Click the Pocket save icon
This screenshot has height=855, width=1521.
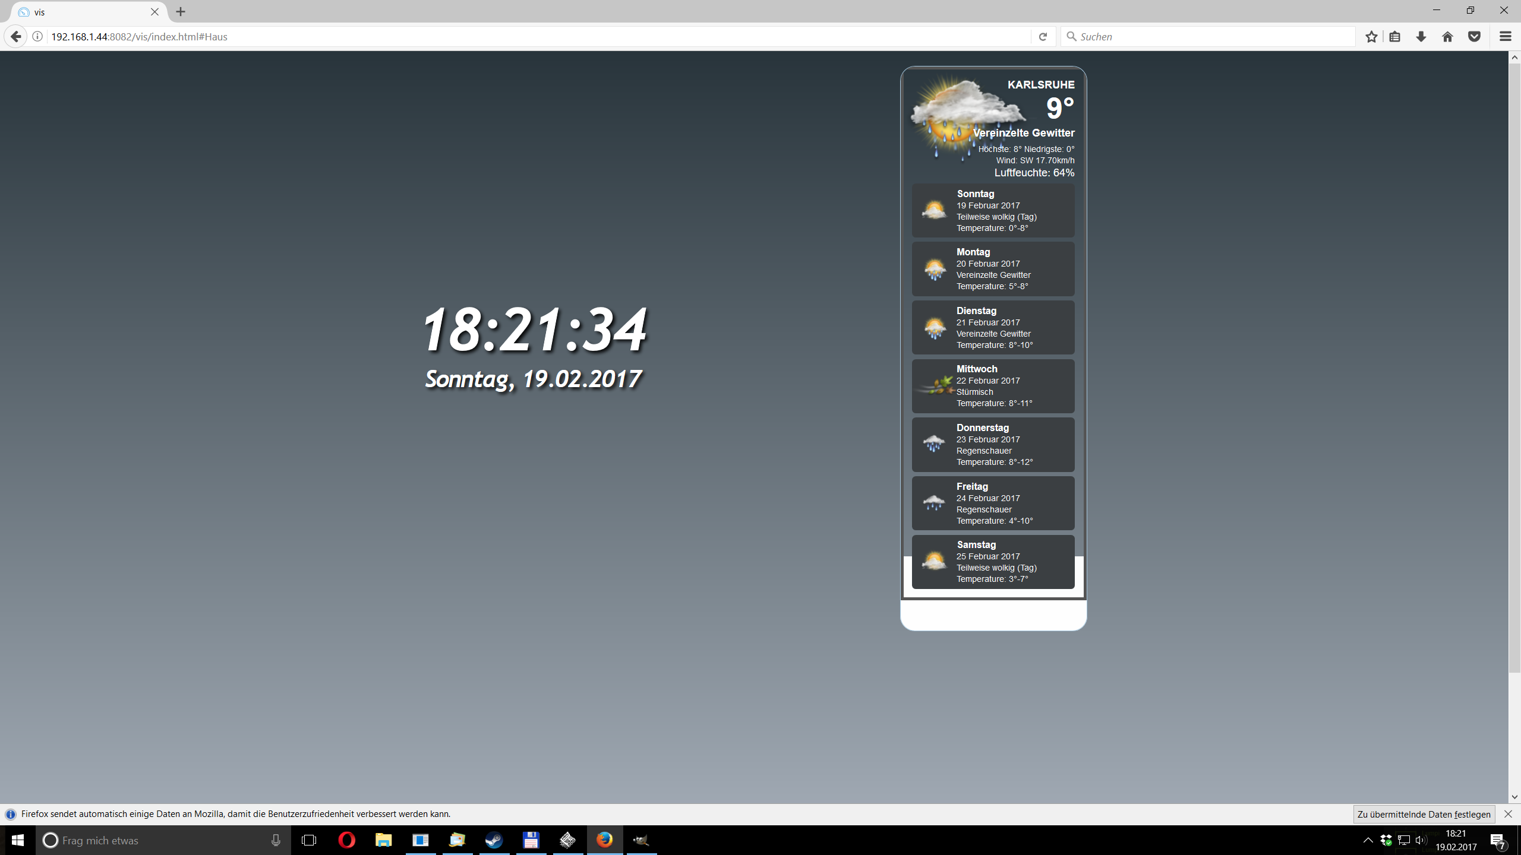coord(1474,37)
